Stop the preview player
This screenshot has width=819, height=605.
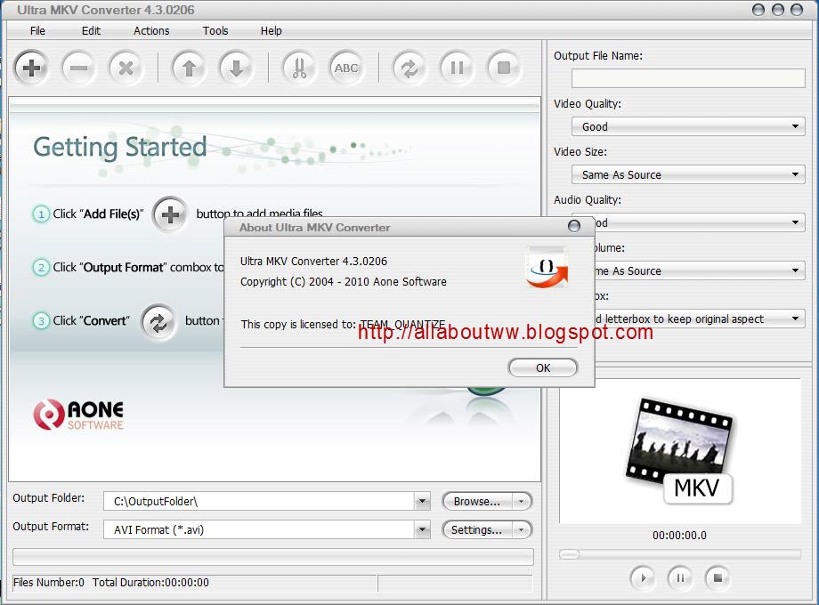point(718,577)
